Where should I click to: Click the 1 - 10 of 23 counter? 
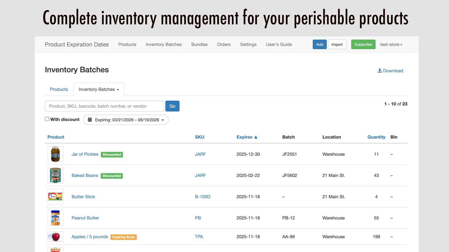point(396,104)
